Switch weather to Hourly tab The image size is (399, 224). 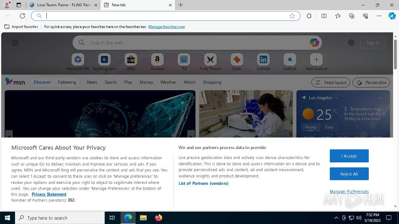point(311,127)
